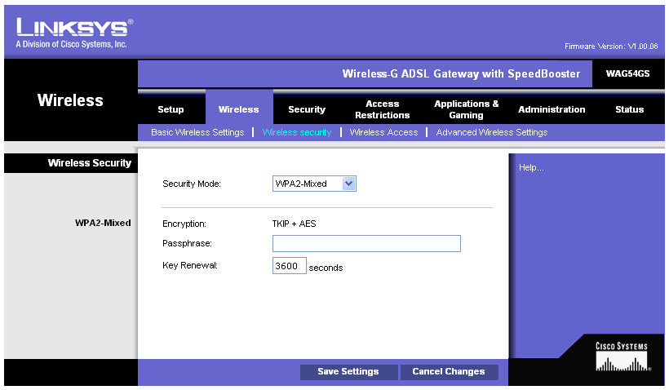The image size is (669, 390).
Task: Switch to the Security tab
Action: (x=307, y=109)
